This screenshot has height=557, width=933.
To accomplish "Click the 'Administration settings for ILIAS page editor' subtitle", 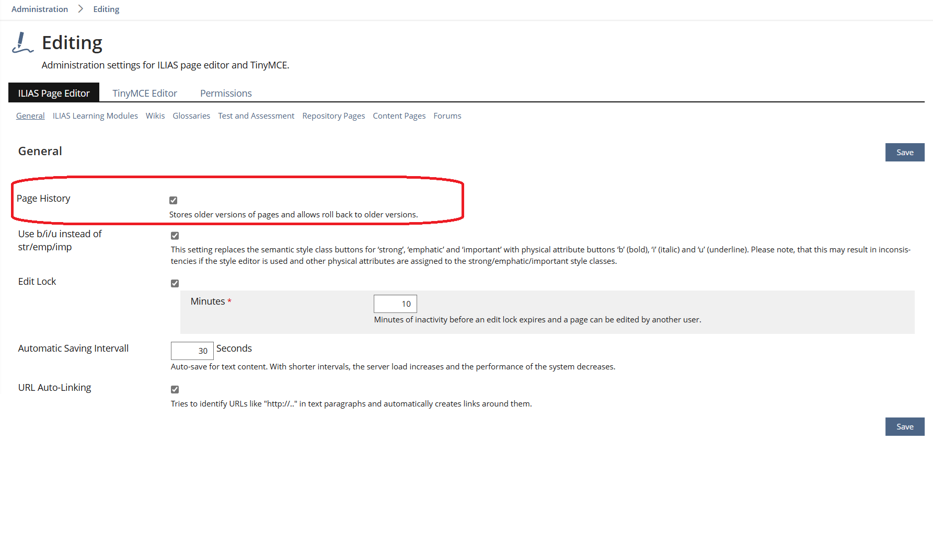I will click(x=166, y=65).
